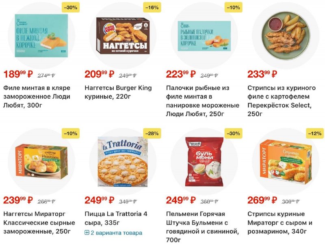Open 'Наггетсы Burger King куриные, 220г' title
The height and width of the screenshot is (250, 325).
click(x=118, y=92)
